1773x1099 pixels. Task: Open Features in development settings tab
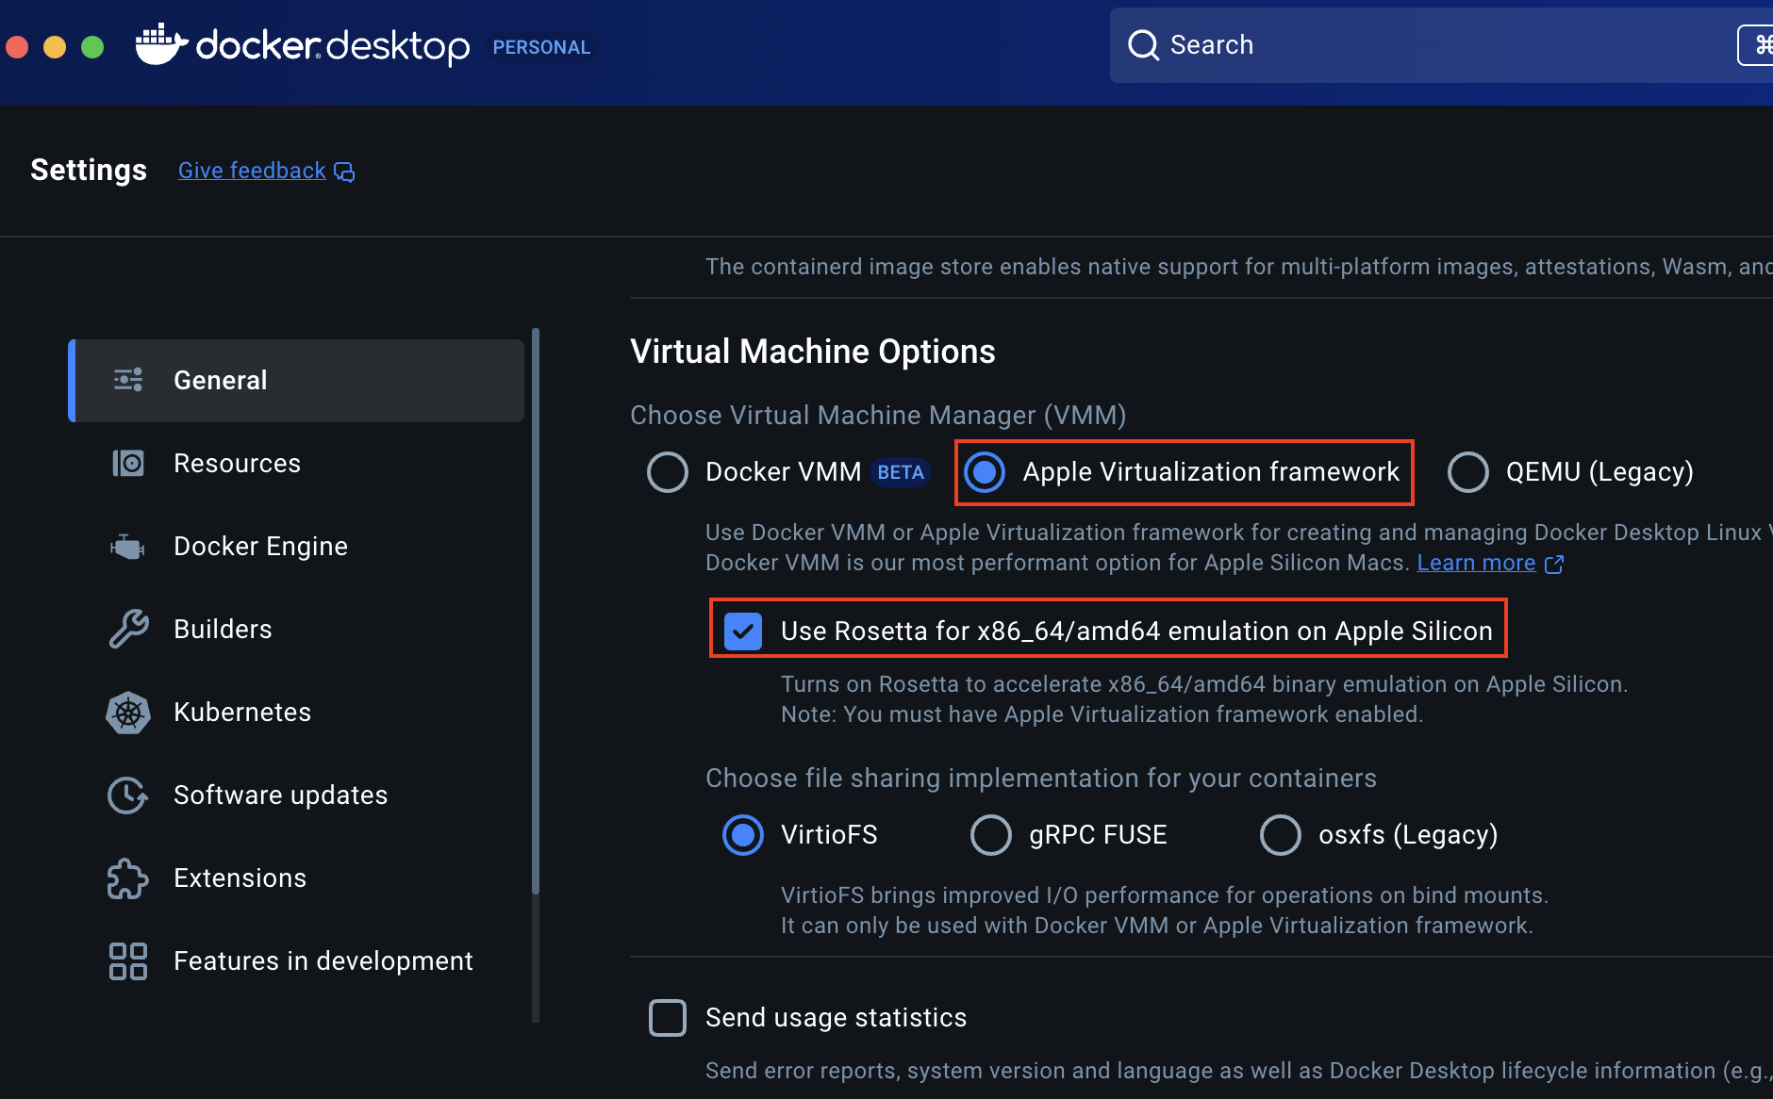296,961
